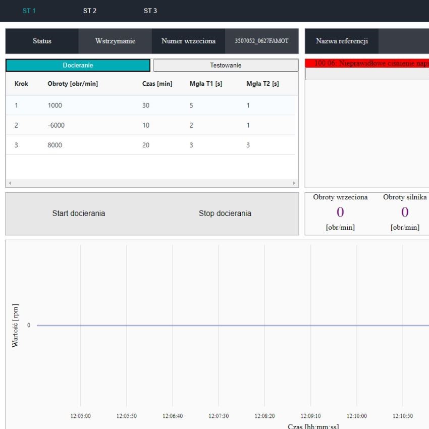Viewport: 429px width, 429px height.
Task: Click the left arrow of table scrollbar
Action: pyautogui.click(x=10, y=183)
